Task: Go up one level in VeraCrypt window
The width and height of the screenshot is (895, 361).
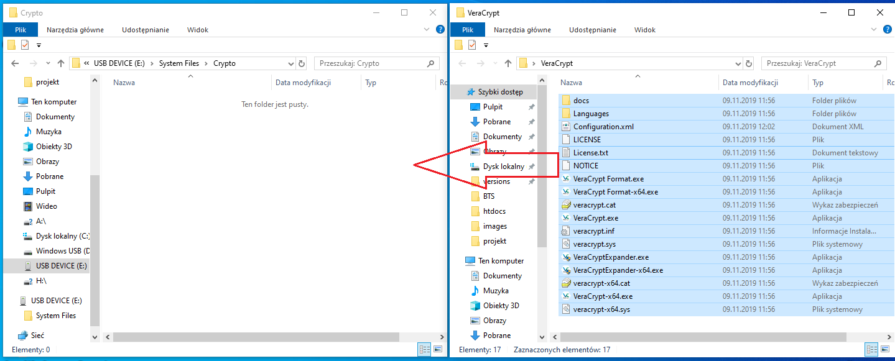Action: click(x=508, y=63)
